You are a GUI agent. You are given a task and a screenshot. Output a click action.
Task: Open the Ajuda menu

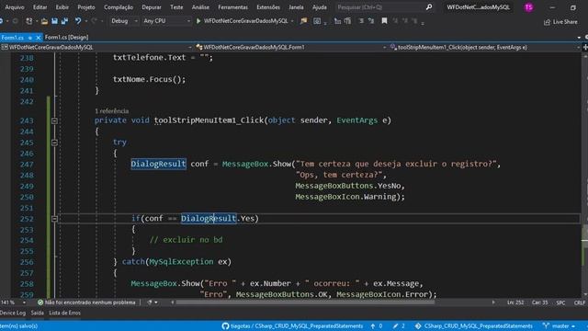click(x=319, y=7)
